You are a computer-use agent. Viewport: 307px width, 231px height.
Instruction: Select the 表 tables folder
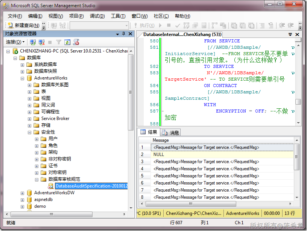pos(44,91)
